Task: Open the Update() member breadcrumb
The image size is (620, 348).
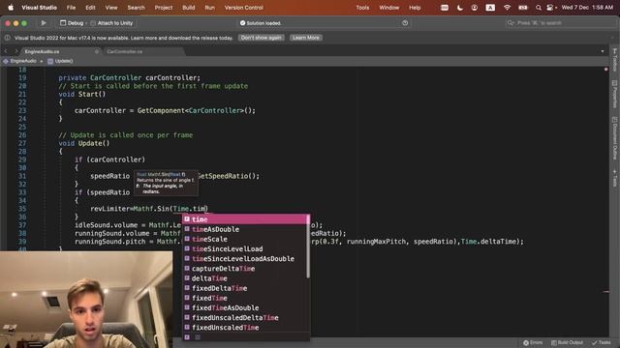Action: click(x=60, y=61)
